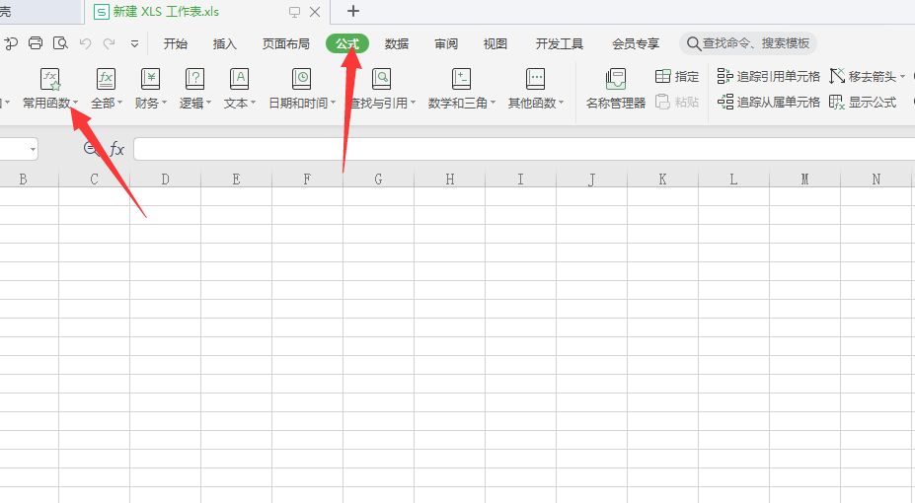
Task: Click the print icon in quick toolbar
Action: [36, 43]
